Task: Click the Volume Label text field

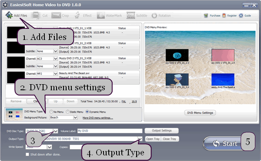Action: (110, 131)
